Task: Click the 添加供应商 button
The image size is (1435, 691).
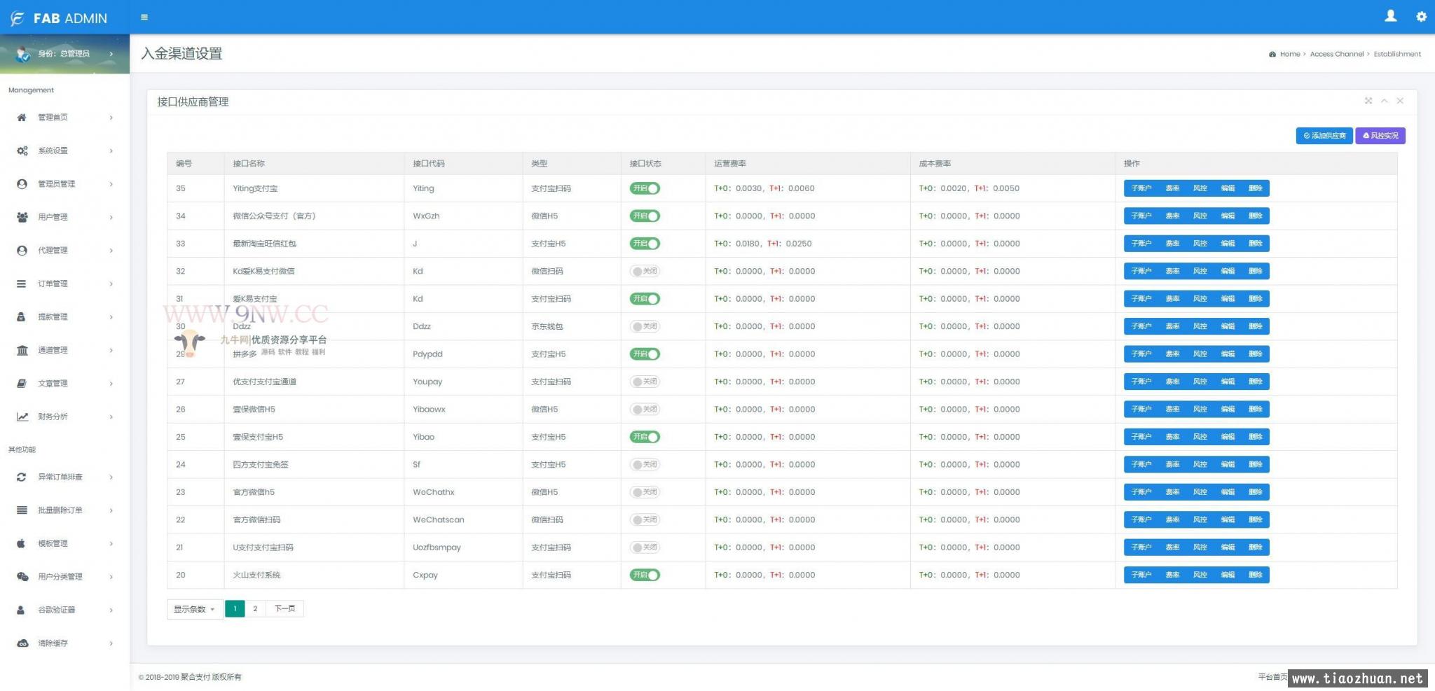Action: [1324, 136]
